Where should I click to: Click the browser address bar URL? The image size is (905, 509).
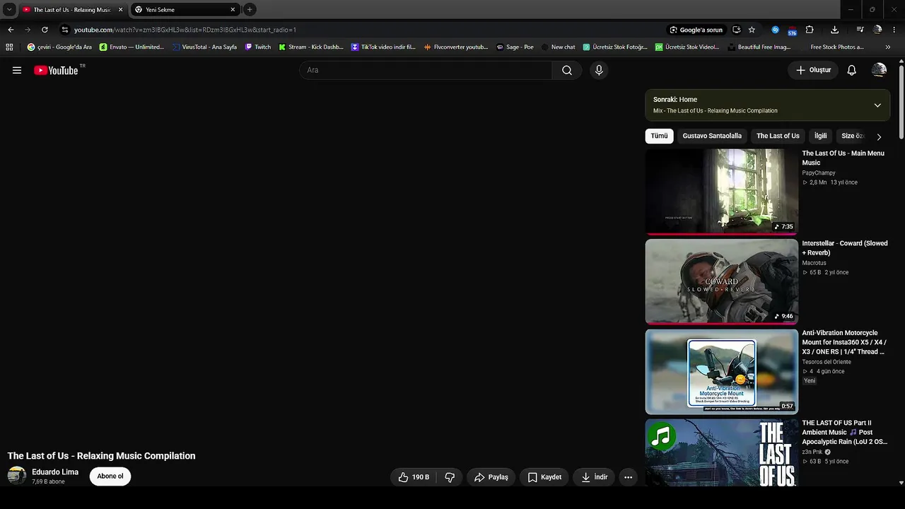[185, 30]
